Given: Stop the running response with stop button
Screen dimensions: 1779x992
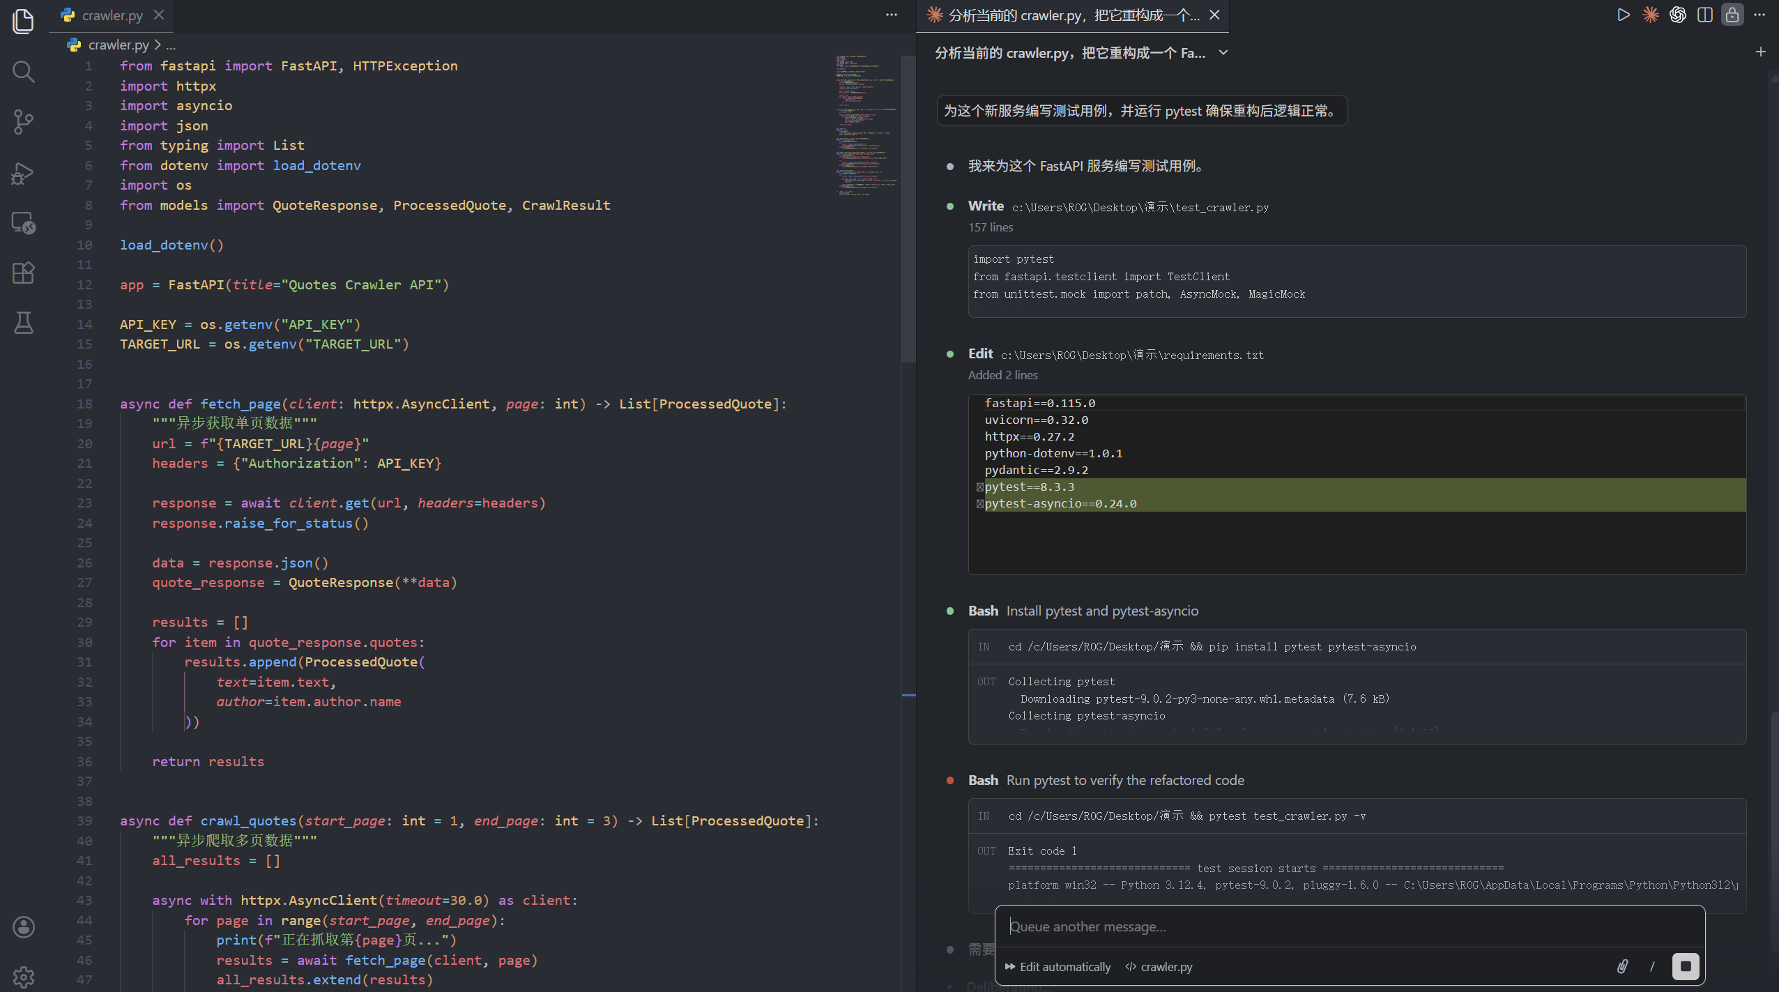Looking at the screenshot, I should 1685,966.
